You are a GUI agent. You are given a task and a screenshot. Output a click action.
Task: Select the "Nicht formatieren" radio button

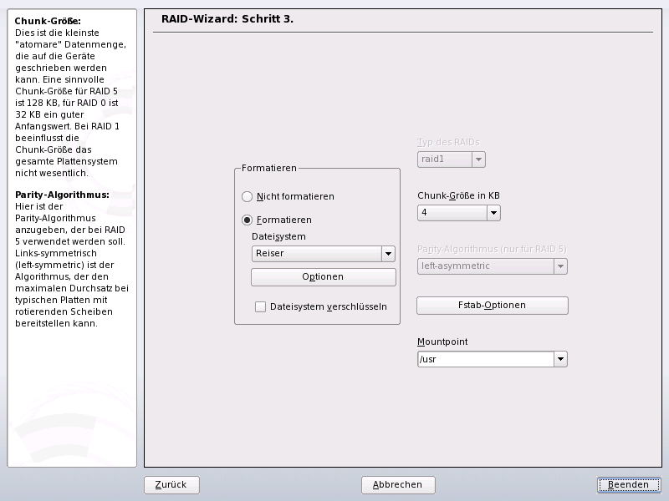(247, 196)
